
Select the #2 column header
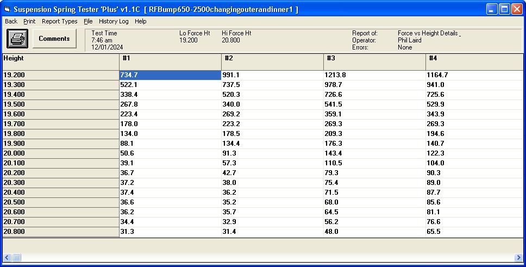[272, 62]
